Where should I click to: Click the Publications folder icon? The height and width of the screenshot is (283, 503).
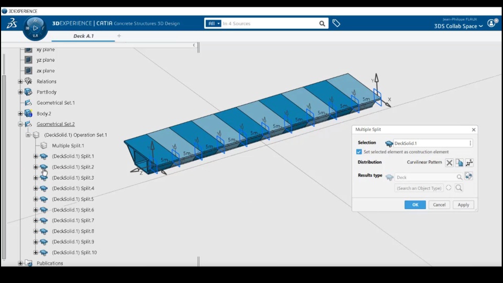28,263
